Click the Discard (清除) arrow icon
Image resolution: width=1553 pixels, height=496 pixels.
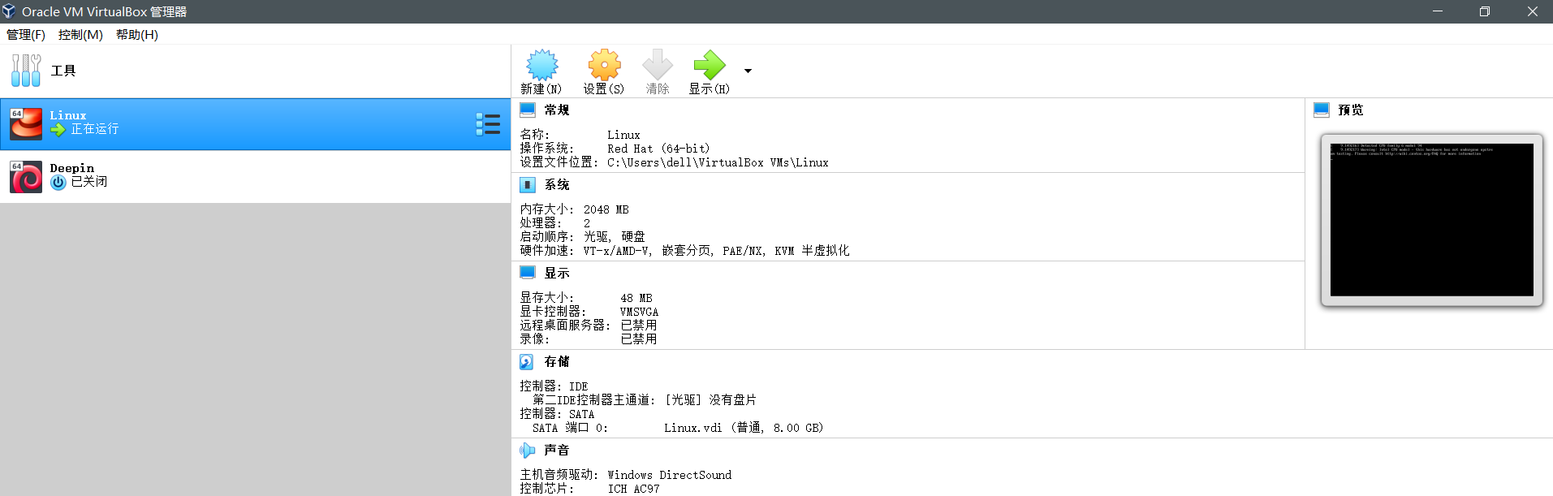click(658, 65)
